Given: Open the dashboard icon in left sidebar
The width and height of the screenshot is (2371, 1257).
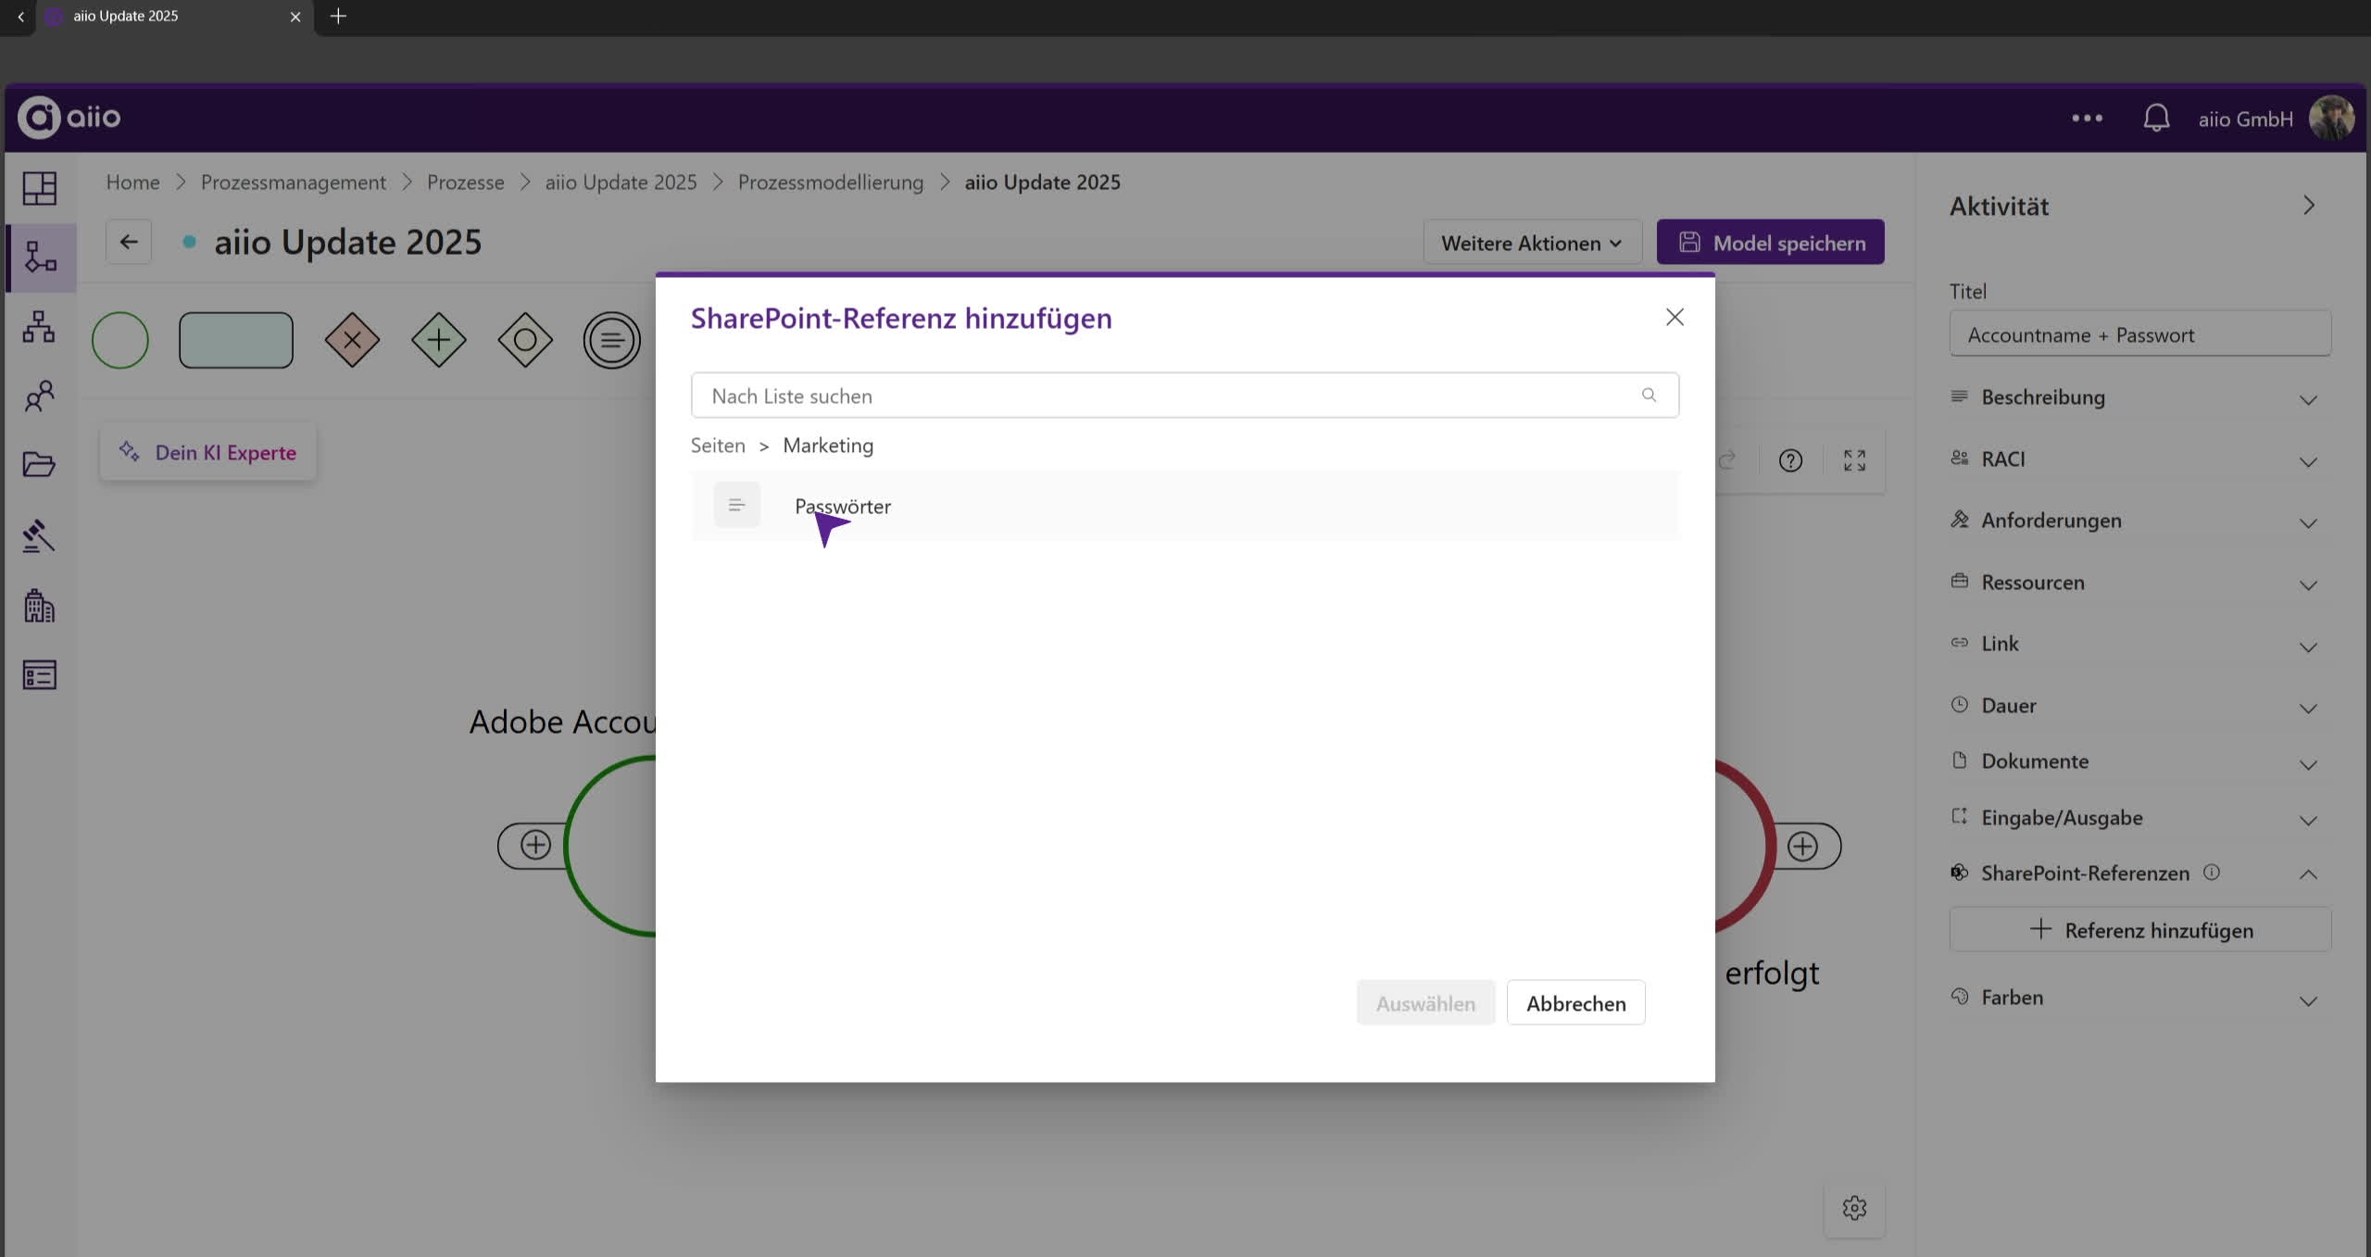Looking at the screenshot, I should tap(40, 188).
